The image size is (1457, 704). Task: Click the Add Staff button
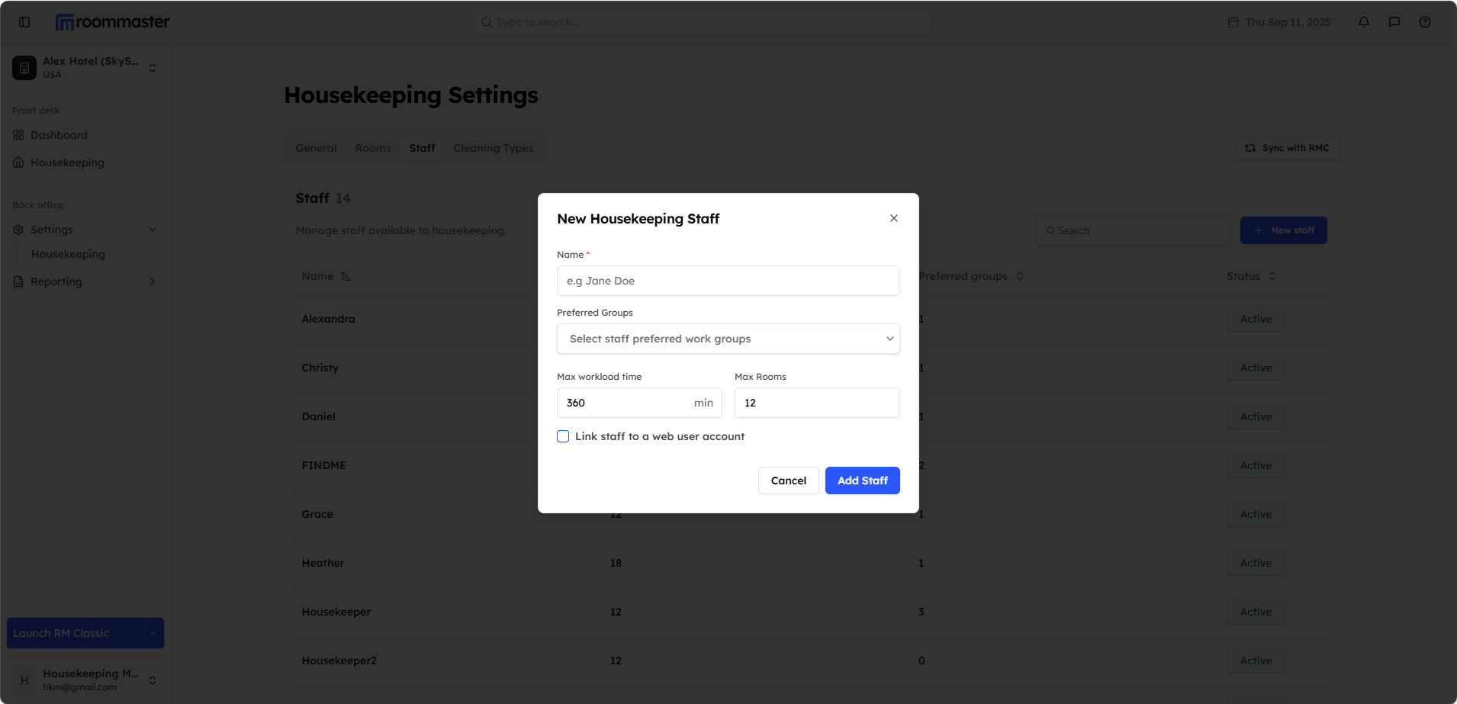click(862, 481)
